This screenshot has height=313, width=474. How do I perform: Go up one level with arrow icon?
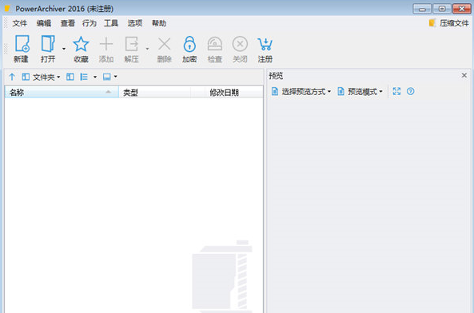[x=12, y=77]
